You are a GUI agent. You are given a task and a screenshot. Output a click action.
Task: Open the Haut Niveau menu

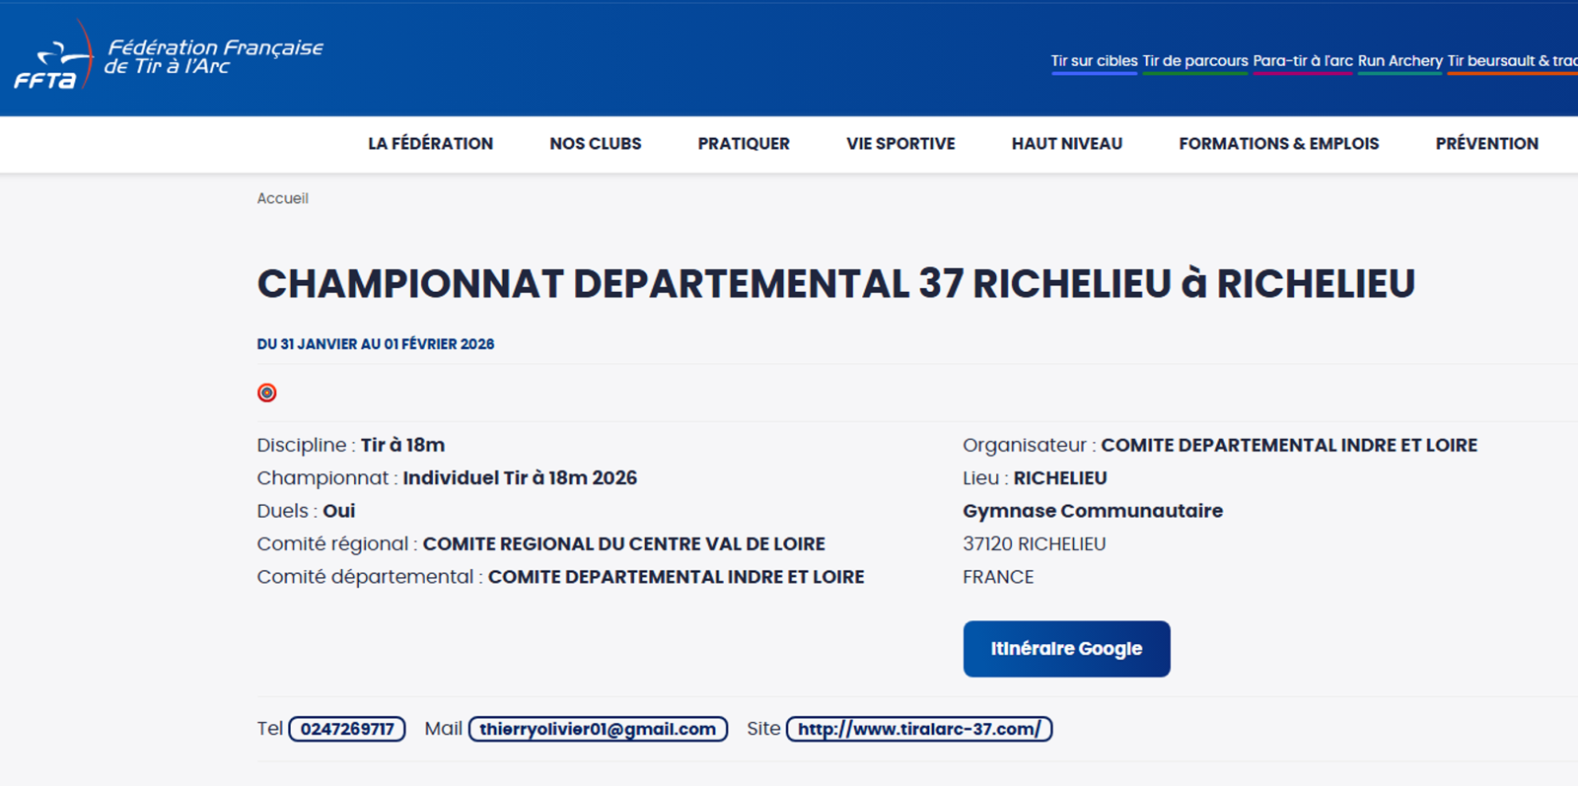(x=1066, y=144)
